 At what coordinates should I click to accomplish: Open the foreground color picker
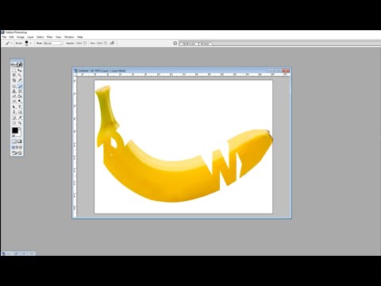15,130
